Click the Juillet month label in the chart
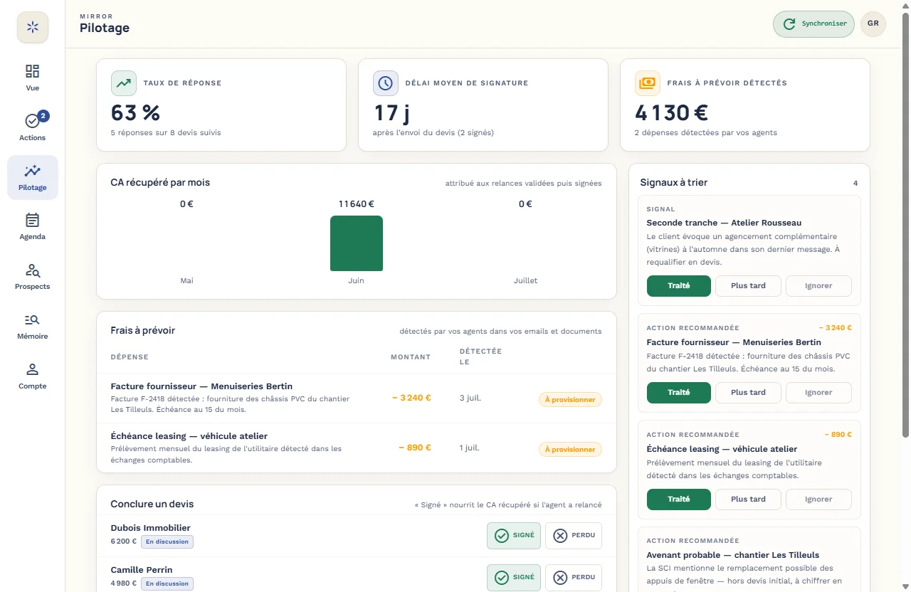Image resolution: width=911 pixels, height=592 pixels. pos(526,280)
